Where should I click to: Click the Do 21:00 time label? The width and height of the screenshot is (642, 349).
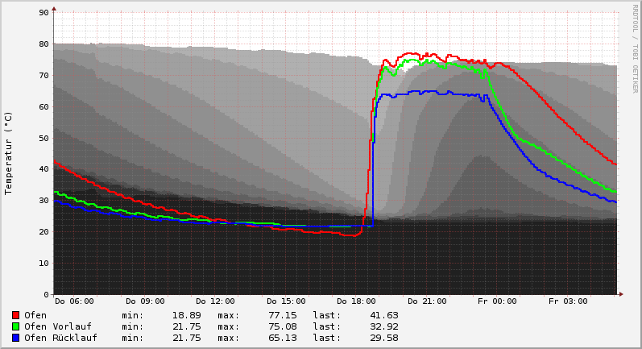coord(427,301)
